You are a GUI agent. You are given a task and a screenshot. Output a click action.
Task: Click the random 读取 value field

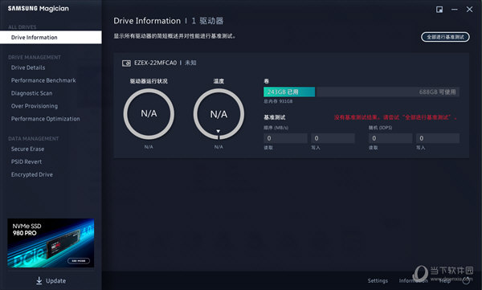pyautogui.click(x=390, y=138)
